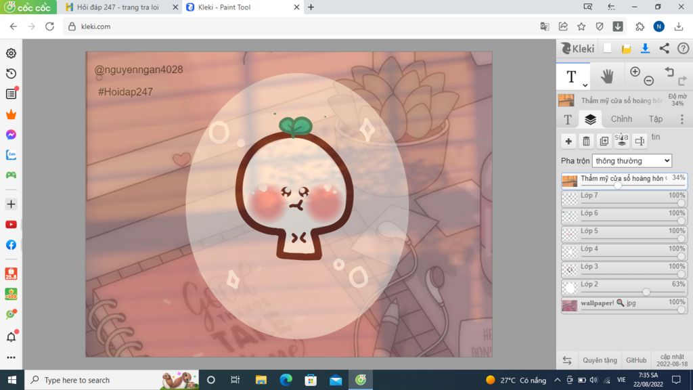Open the games controller icon in sidebar
The height and width of the screenshot is (390, 693).
[x=11, y=175]
